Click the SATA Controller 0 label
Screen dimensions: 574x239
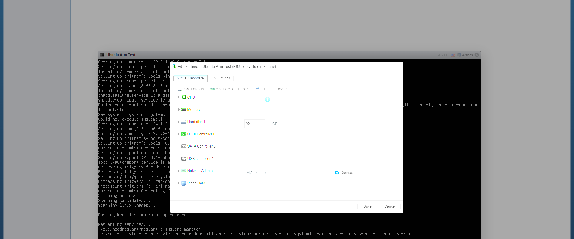(x=201, y=146)
